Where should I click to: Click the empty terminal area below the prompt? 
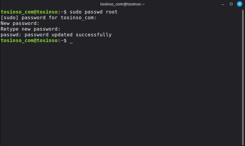click(x=120, y=96)
